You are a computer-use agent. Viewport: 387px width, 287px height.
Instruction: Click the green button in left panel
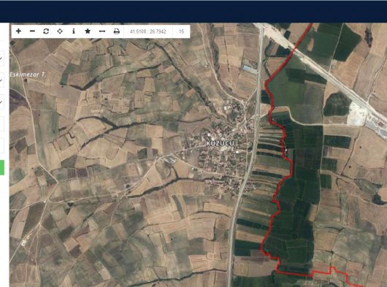tap(2, 167)
